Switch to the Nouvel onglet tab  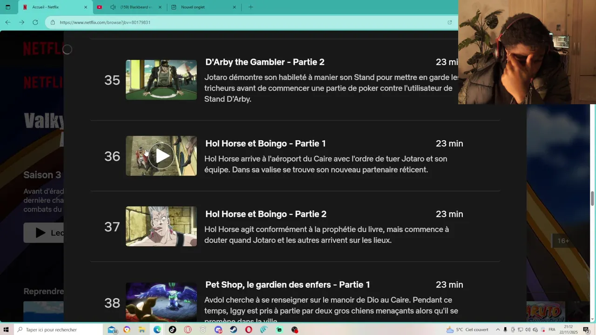pyautogui.click(x=203, y=7)
